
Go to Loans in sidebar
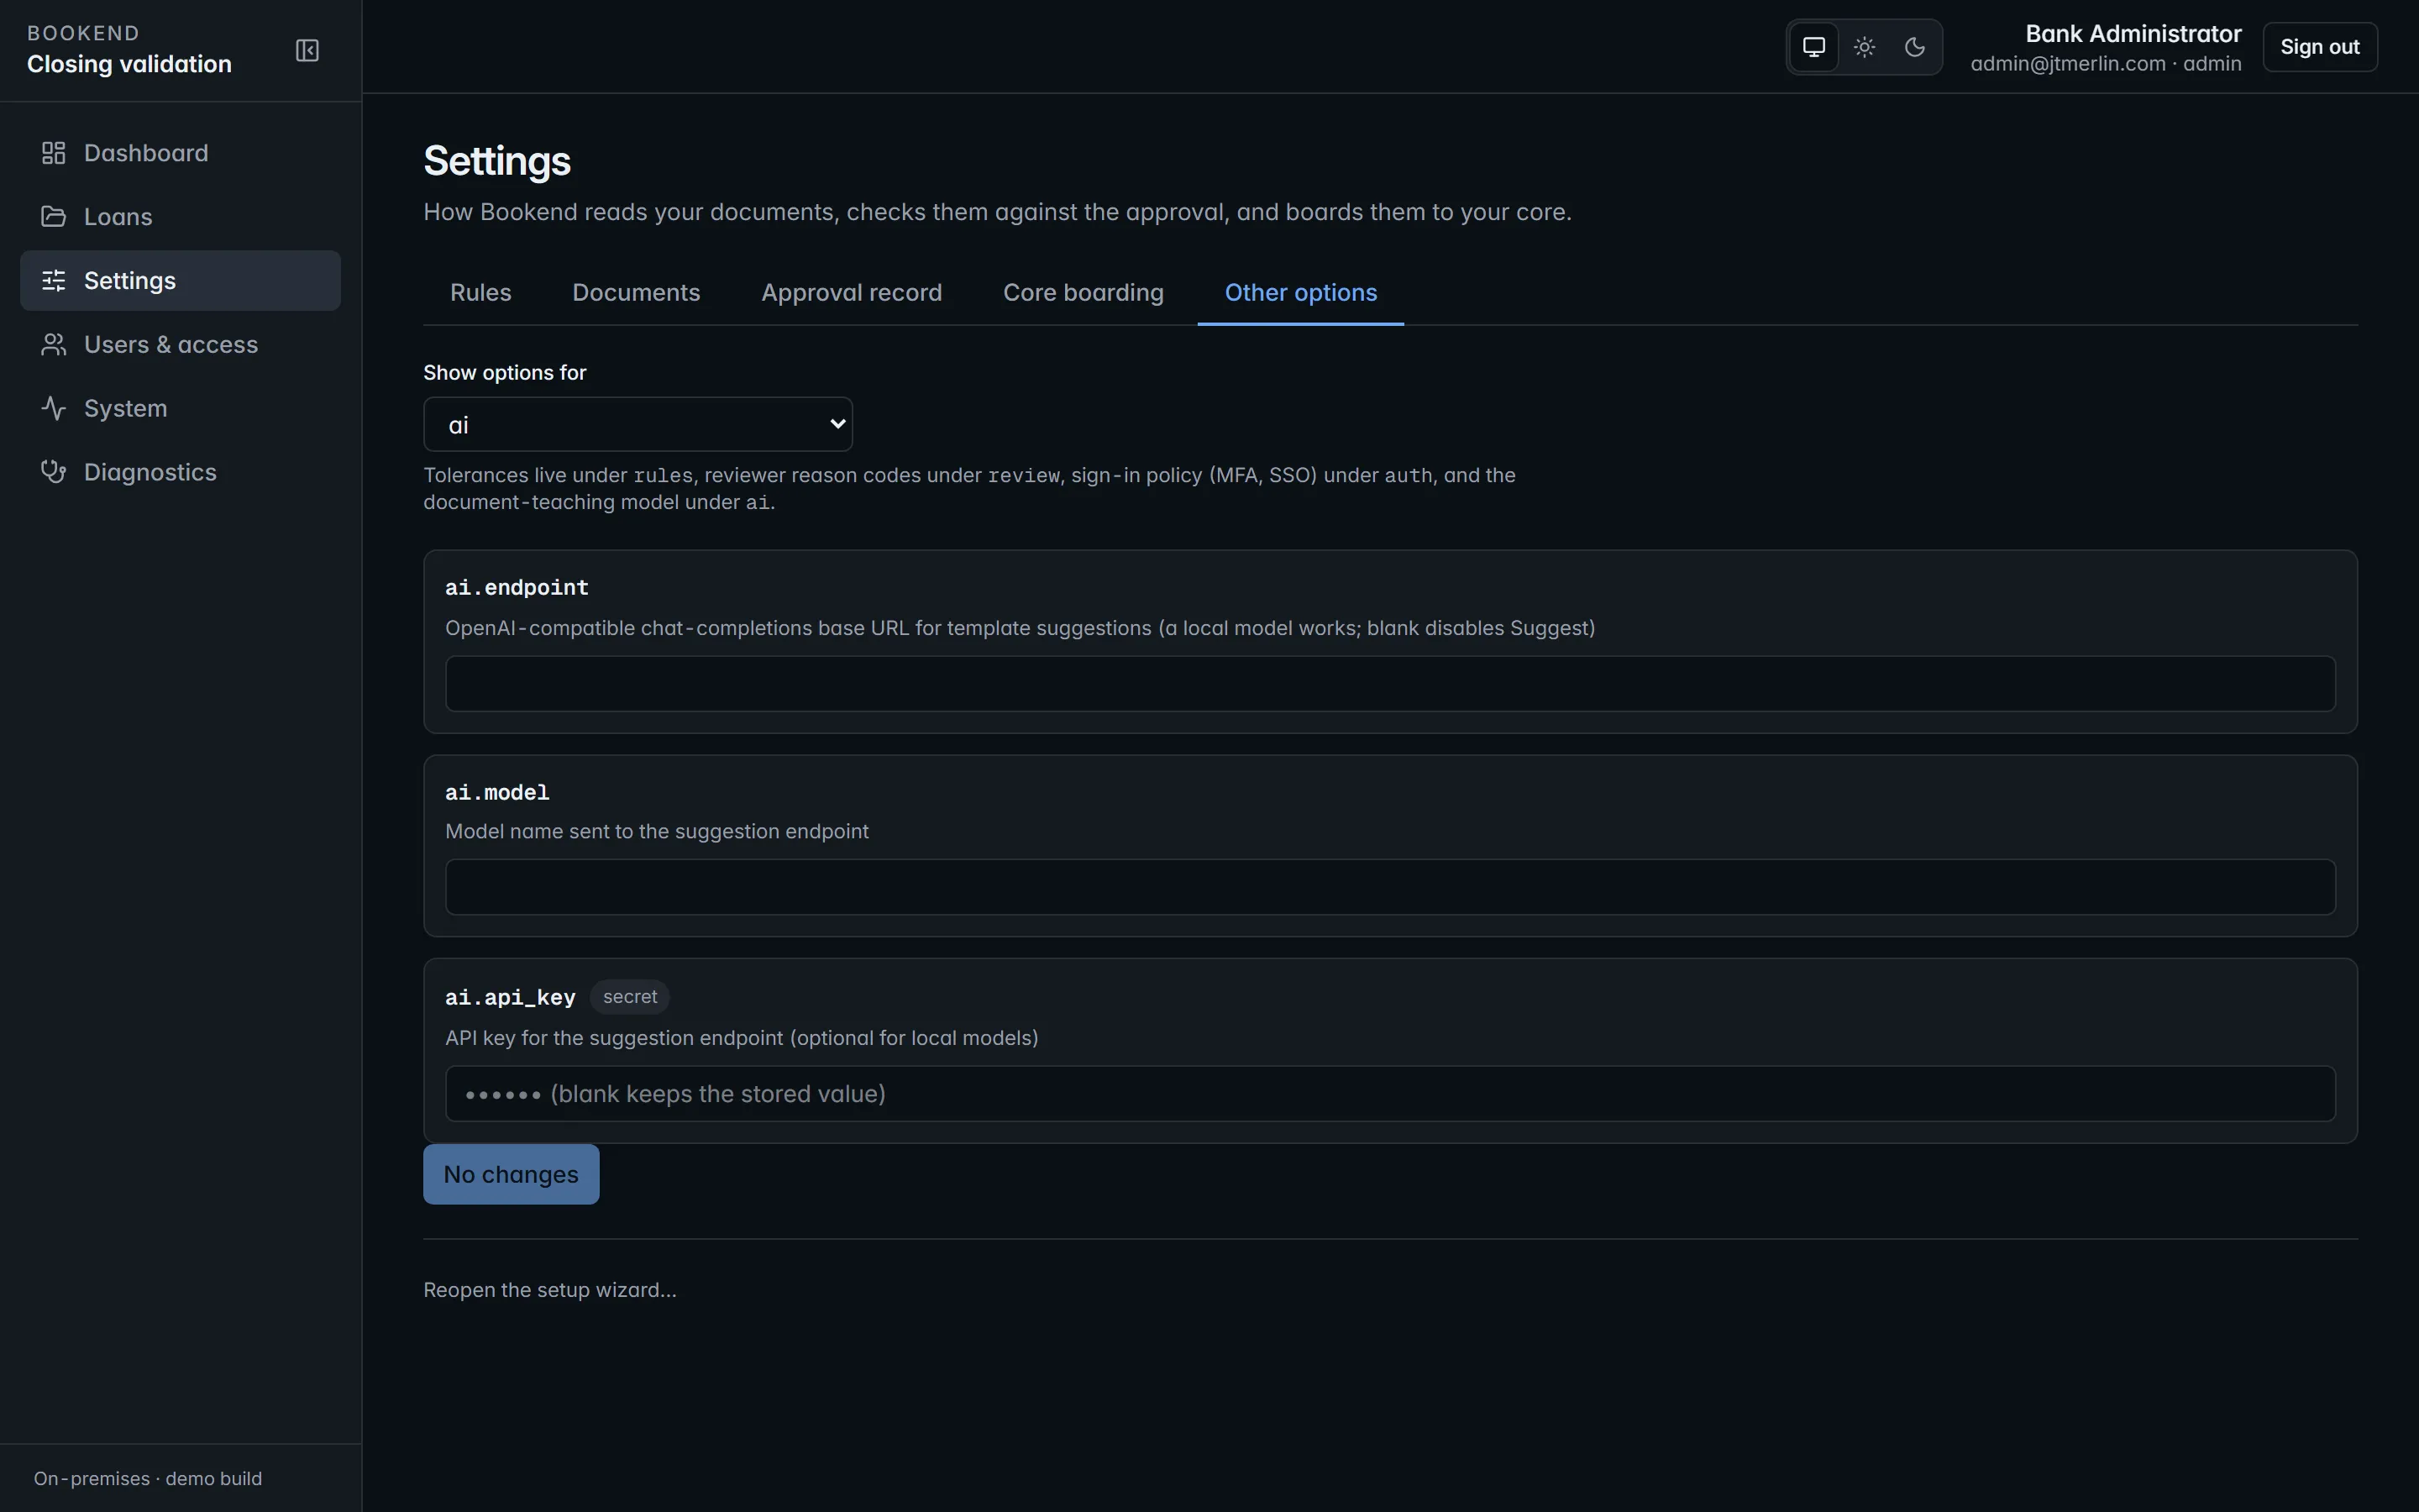click(x=180, y=217)
